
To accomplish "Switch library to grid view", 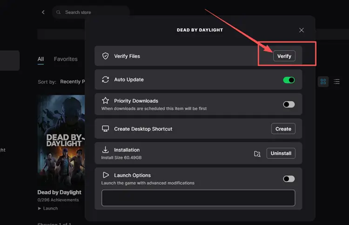I will [323, 82].
